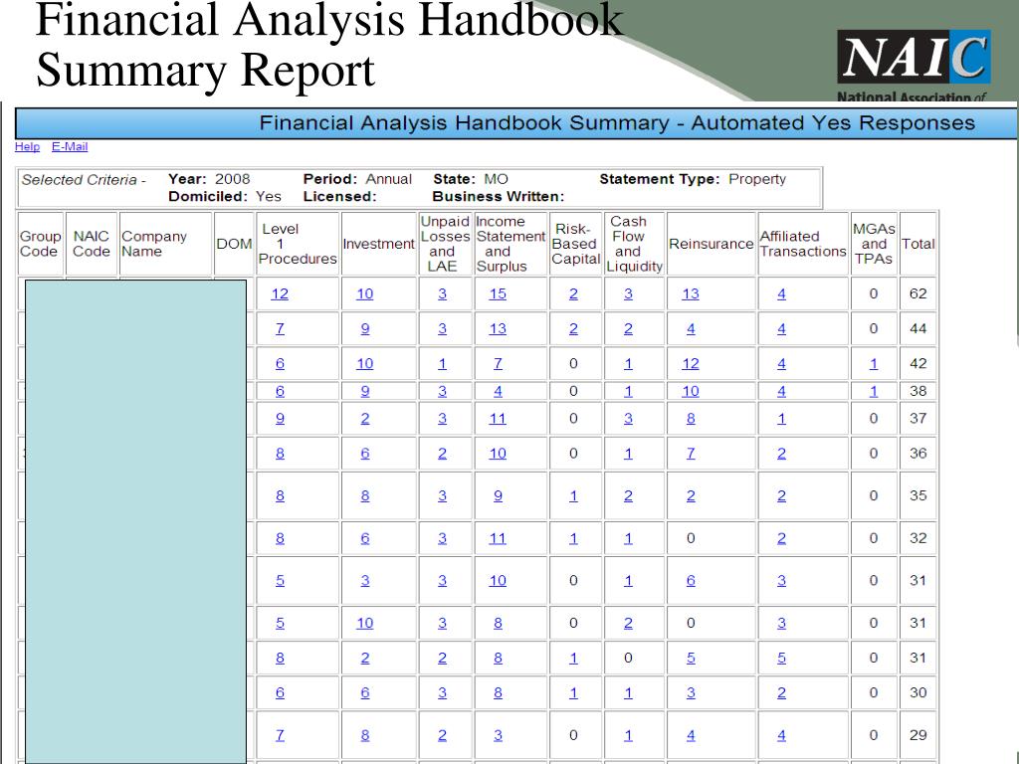Open Reinsurance value 10 in the 38-total row

click(x=691, y=391)
